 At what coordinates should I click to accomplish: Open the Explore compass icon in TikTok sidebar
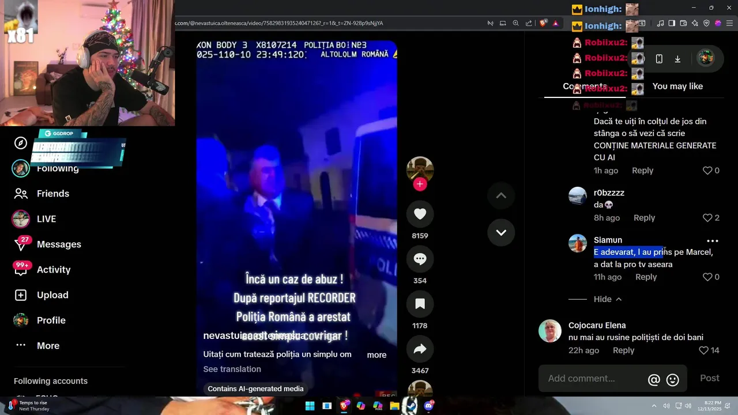tap(21, 143)
